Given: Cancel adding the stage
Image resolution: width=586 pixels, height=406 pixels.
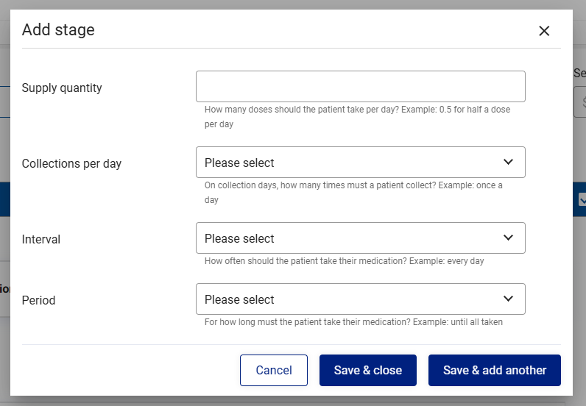Looking at the screenshot, I should 274,370.
